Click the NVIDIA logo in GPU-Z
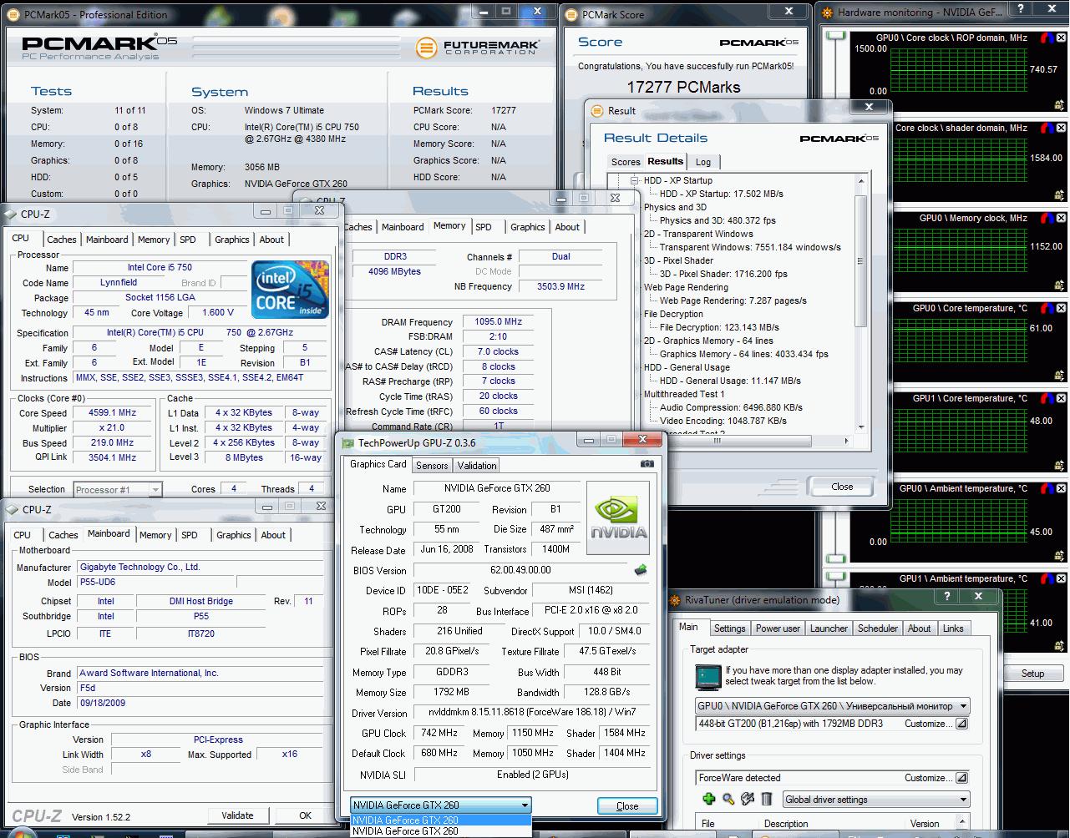Screen dimensions: 1070x838 point(618,518)
